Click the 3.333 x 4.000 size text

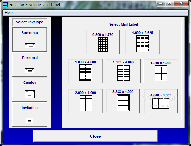coord(123,92)
